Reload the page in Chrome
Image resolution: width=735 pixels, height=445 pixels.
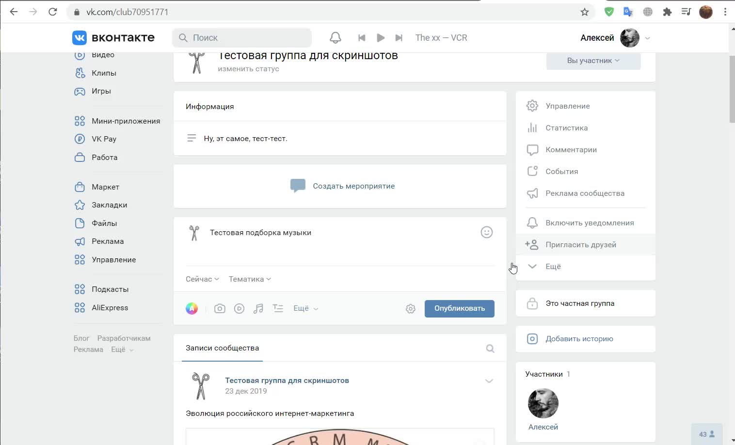coord(53,12)
